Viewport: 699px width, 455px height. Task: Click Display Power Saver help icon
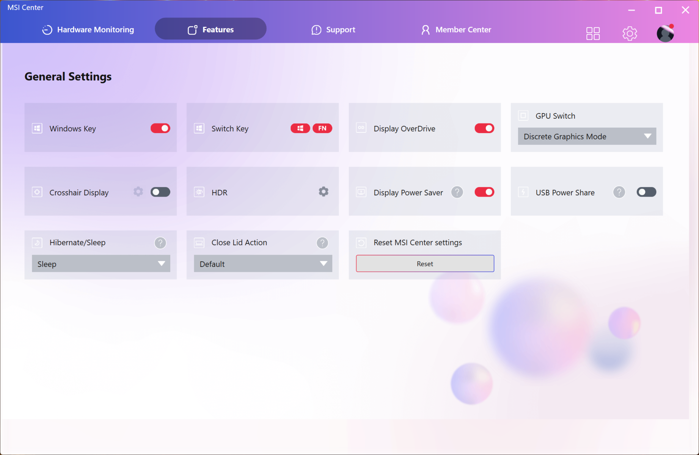[457, 192]
